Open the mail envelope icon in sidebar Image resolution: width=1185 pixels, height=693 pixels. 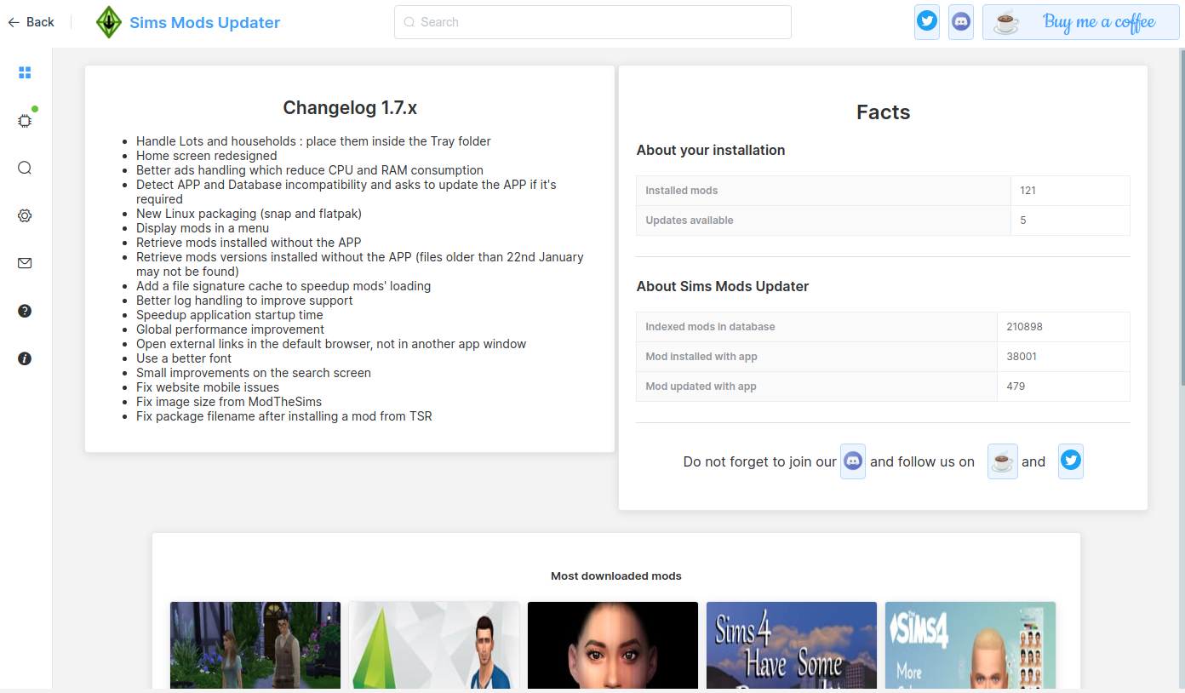[x=25, y=263]
